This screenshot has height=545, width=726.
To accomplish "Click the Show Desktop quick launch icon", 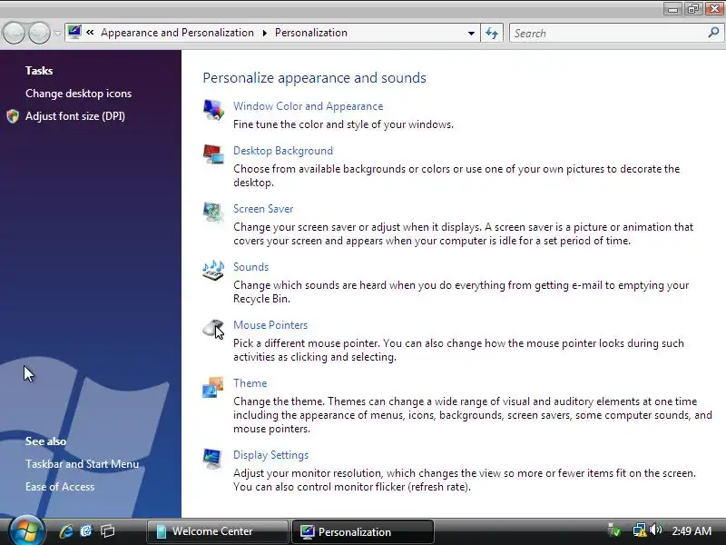I will coord(86,531).
